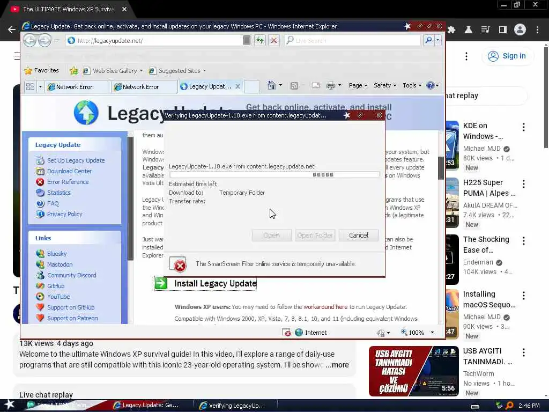549x412 pixels.
Task: Open the Privacy Policy link
Action: (64, 214)
